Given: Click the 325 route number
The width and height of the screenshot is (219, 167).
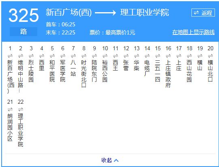Looking at the screenshot, I should 24,15.
